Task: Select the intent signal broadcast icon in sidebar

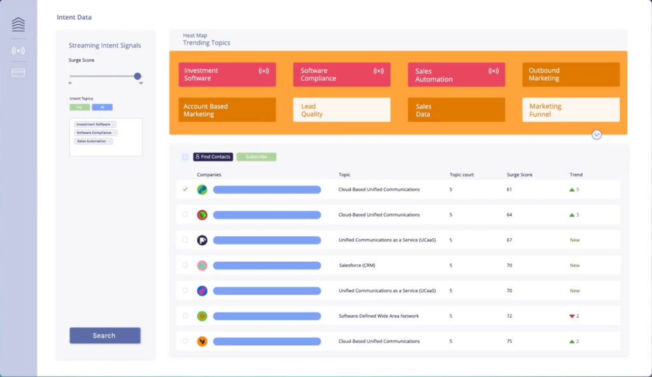Action: (x=17, y=50)
